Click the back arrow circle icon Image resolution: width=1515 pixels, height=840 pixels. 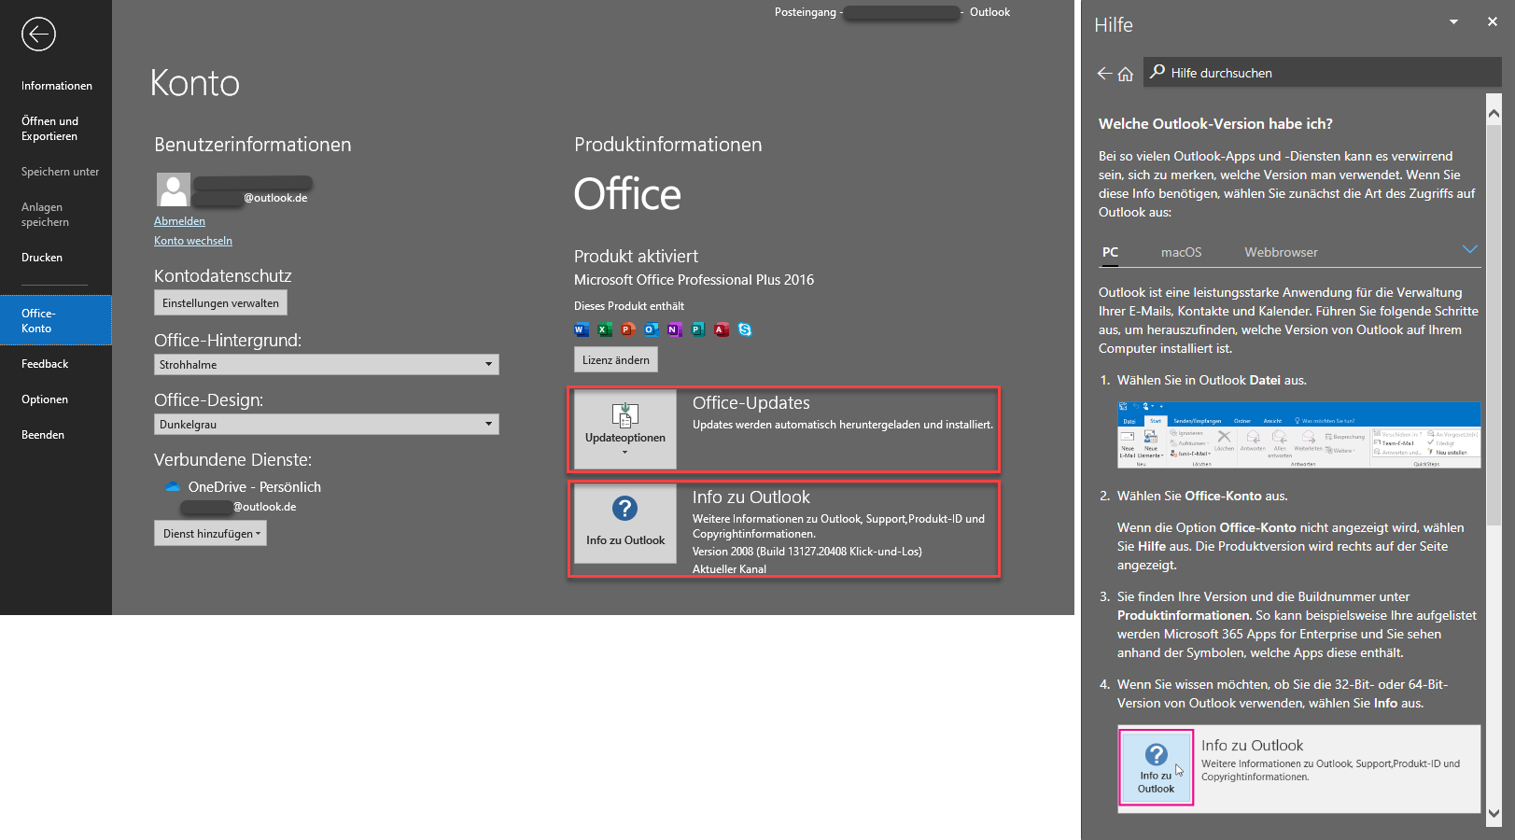click(x=38, y=35)
